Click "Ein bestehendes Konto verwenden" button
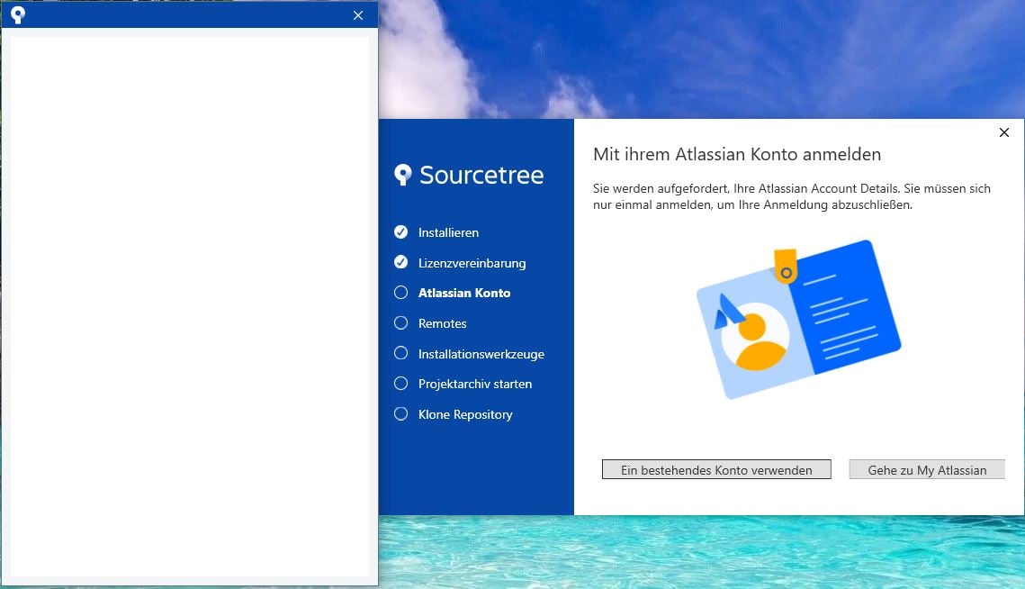 [x=716, y=469]
